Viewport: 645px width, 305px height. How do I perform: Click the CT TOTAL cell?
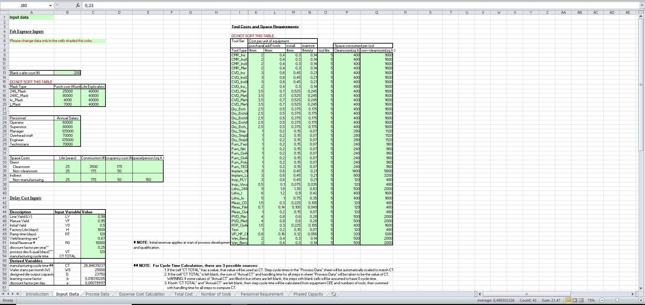67,256
